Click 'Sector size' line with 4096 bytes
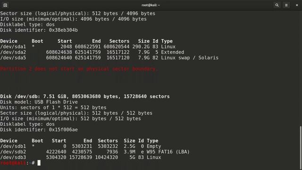The height and width of the screenshot is (170, 302). [77, 14]
